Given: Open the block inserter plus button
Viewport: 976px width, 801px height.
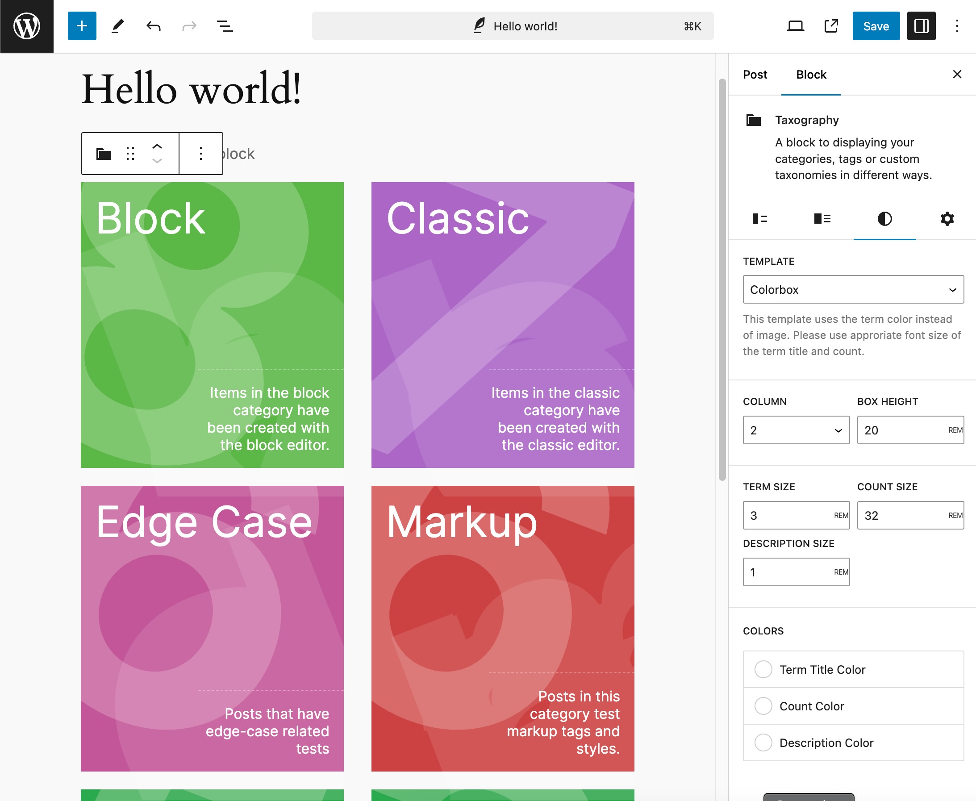Looking at the screenshot, I should (x=82, y=26).
